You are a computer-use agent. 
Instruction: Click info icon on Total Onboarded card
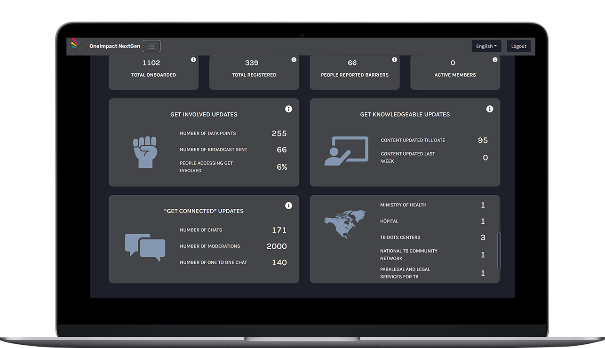pyautogui.click(x=193, y=60)
